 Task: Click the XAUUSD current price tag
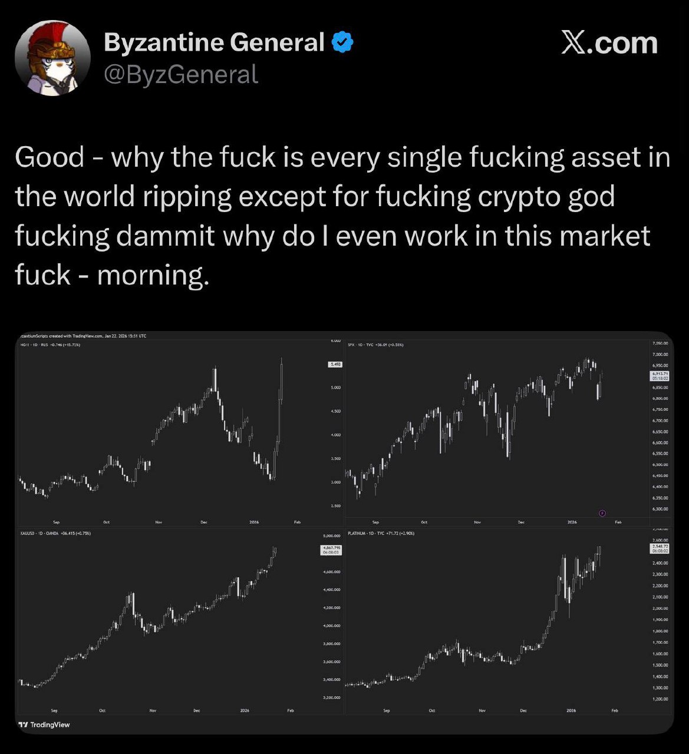[x=331, y=551]
